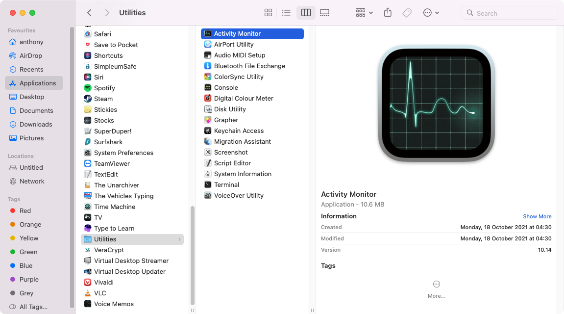This screenshot has width=564, height=314.
Task: Filter by the Orange tag
Action: point(34,224)
